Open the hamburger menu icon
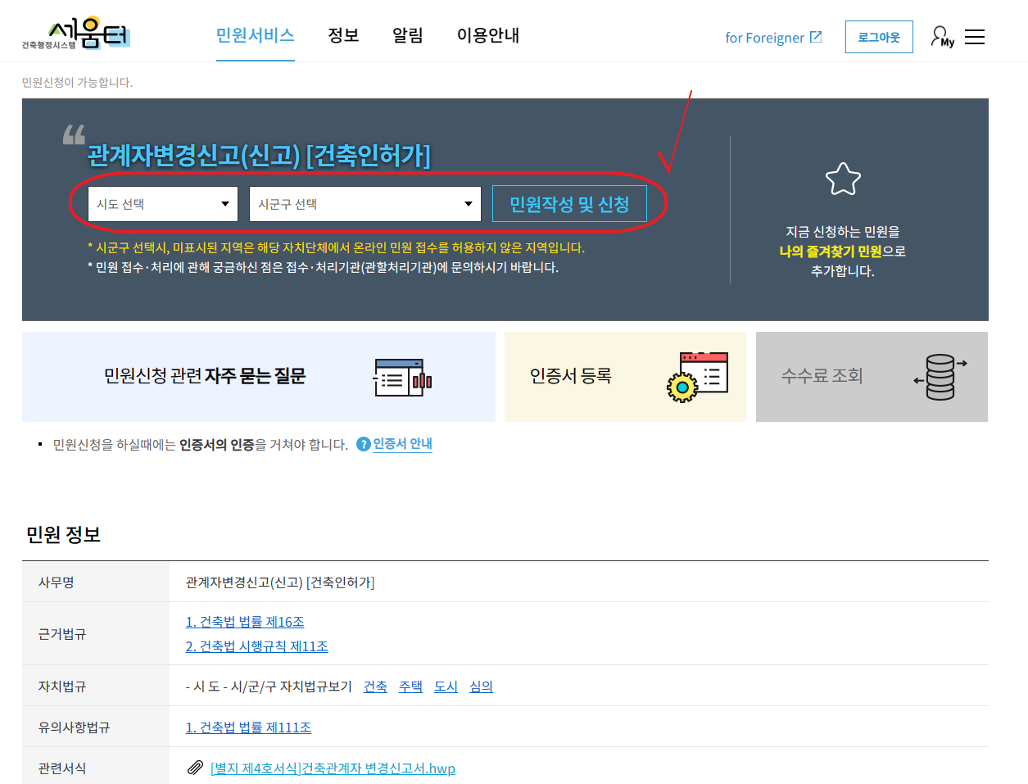 975,37
